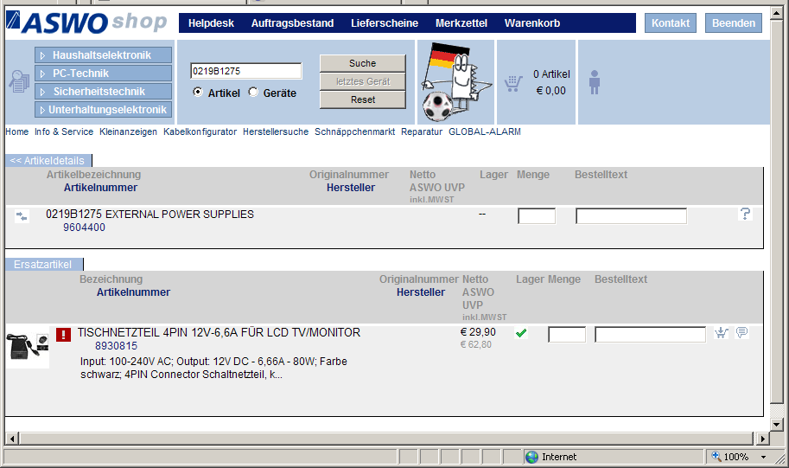Expand the Unterhaltungselektronik category
The height and width of the screenshot is (468, 789).
(x=103, y=109)
